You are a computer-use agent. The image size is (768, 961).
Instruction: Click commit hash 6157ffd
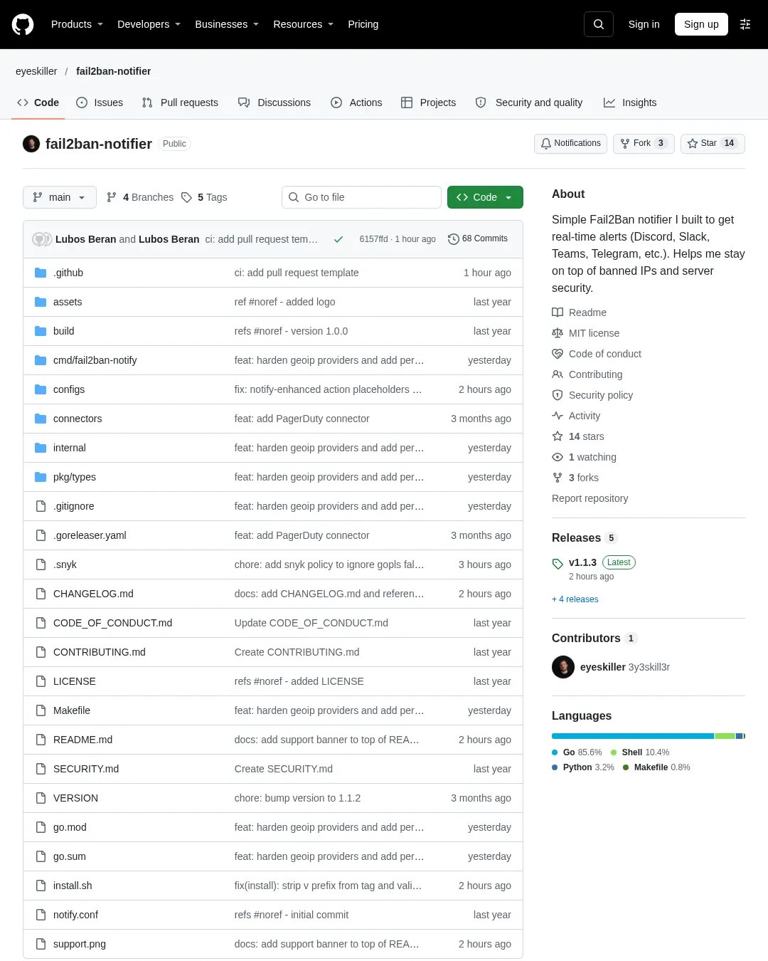click(x=373, y=239)
